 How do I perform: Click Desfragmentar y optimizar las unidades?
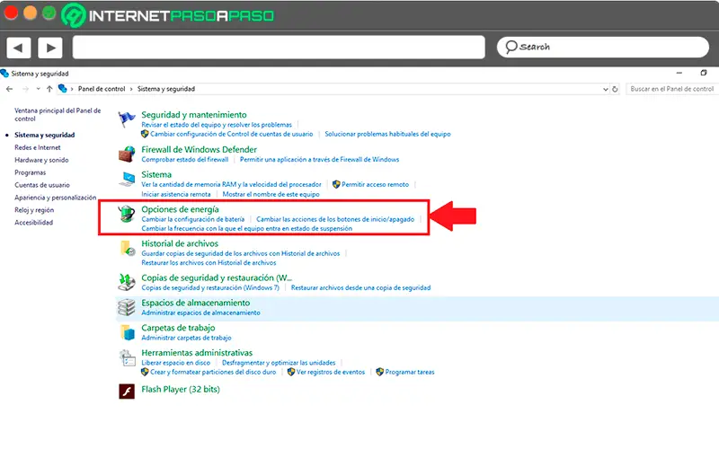point(279,363)
